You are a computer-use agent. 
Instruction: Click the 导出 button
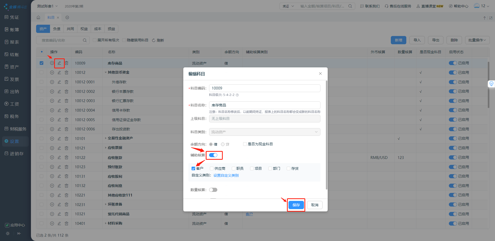pyautogui.click(x=436, y=40)
